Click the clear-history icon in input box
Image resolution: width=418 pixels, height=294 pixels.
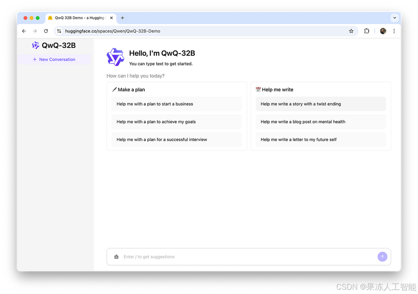pos(116,257)
